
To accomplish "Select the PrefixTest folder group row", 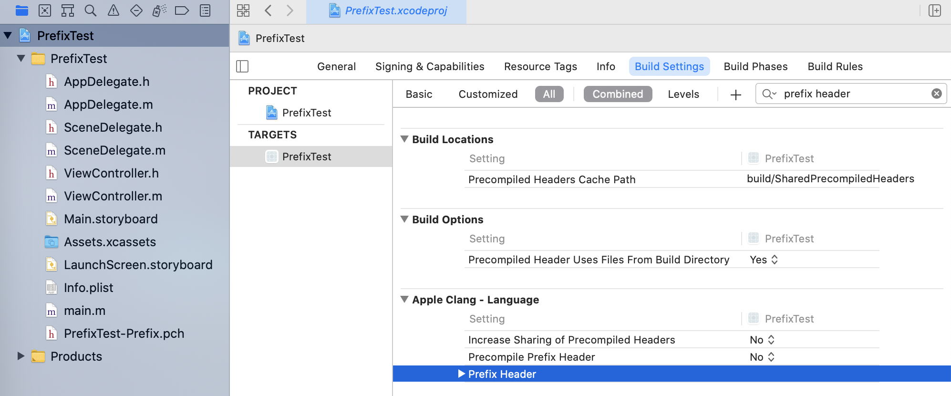I will coord(114,59).
